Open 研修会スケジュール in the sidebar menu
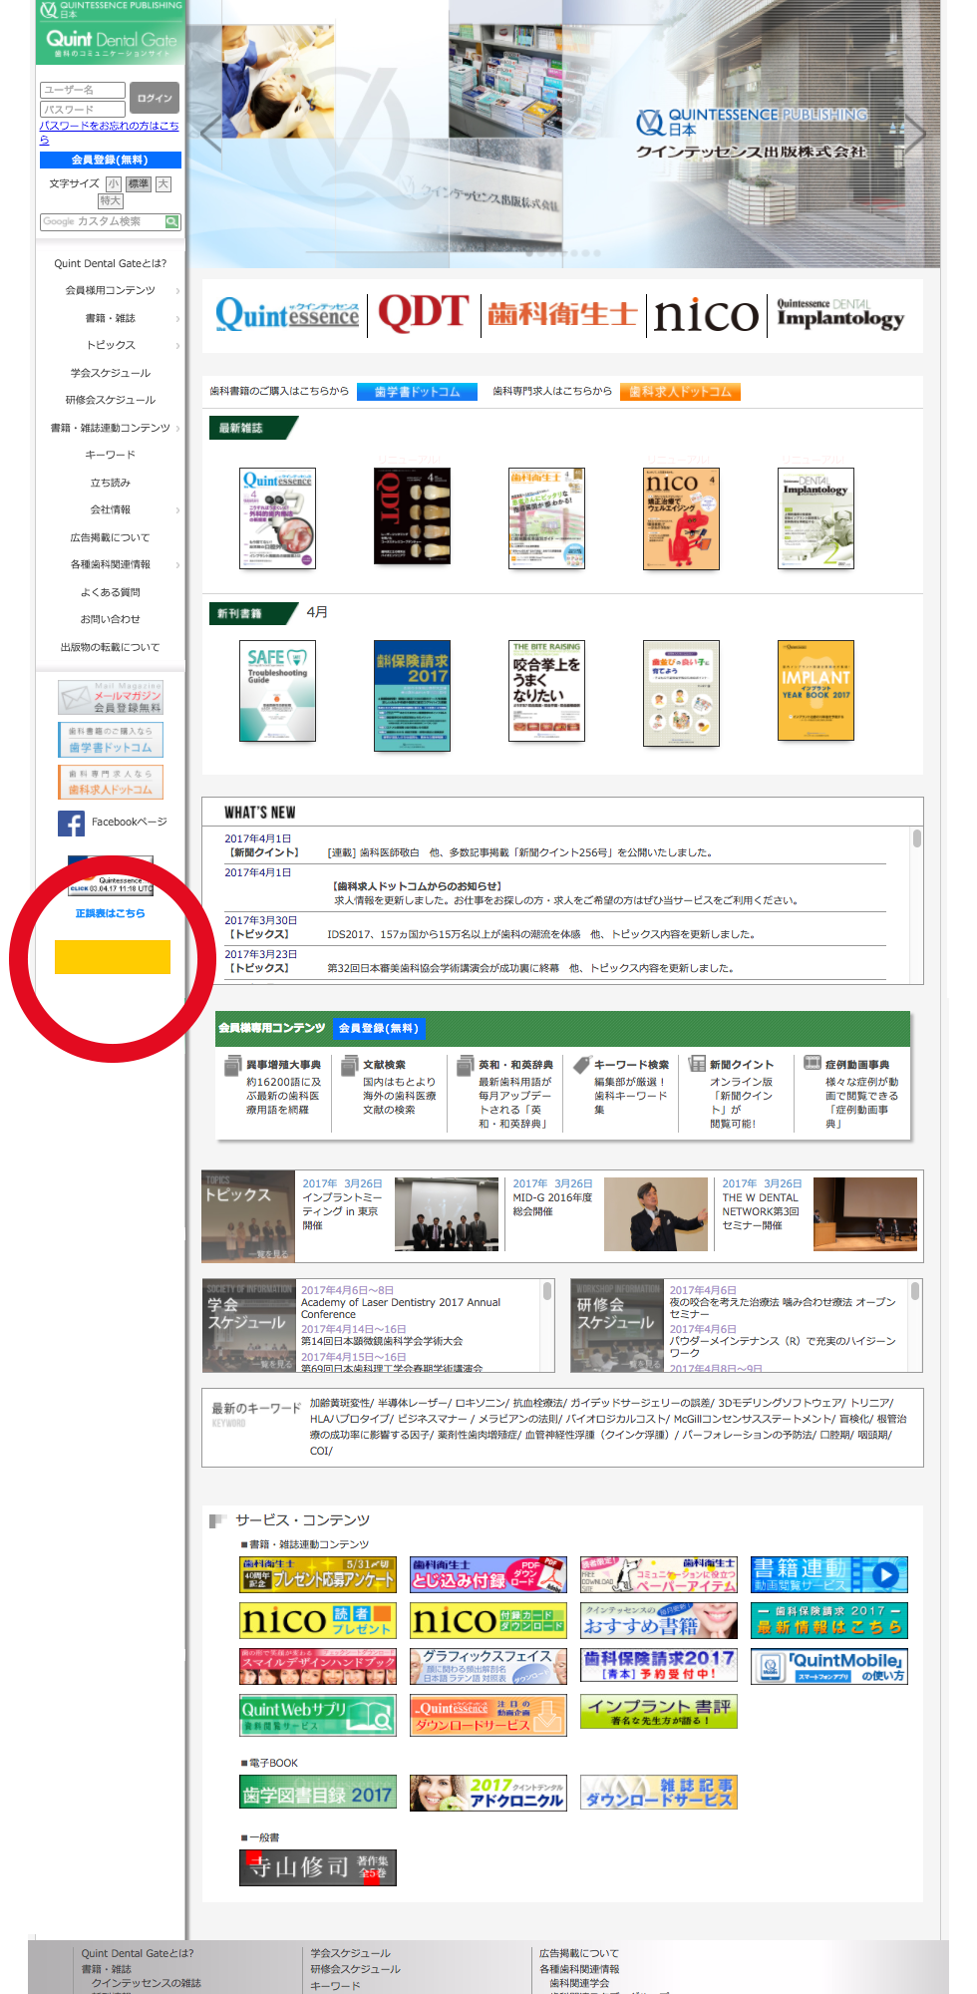Screen dimensions: 977x1994 coord(111,401)
